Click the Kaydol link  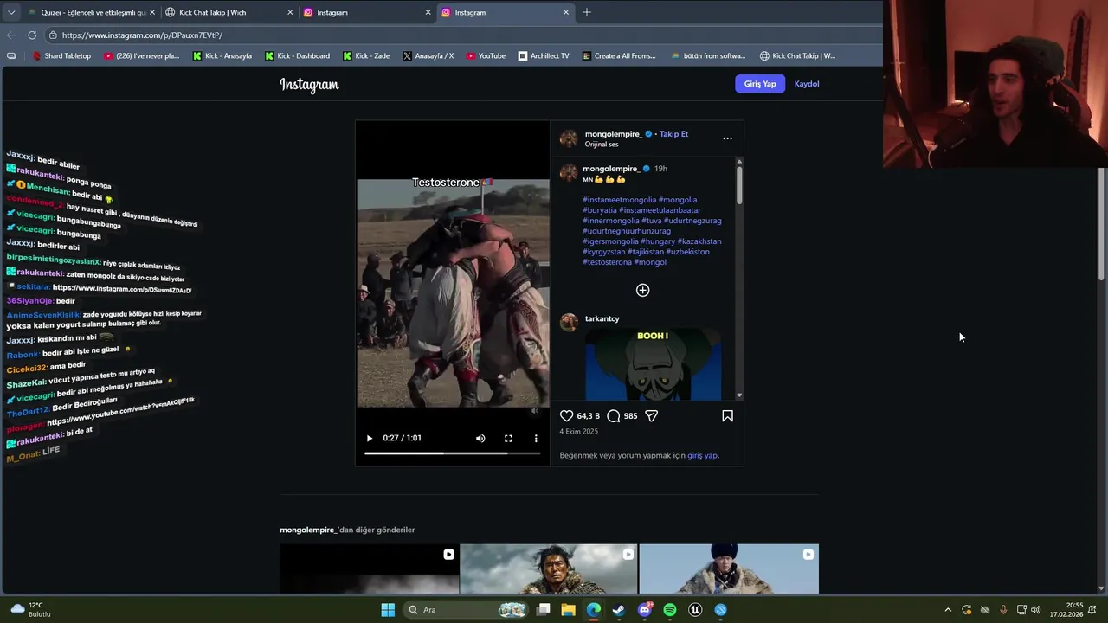(807, 84)
